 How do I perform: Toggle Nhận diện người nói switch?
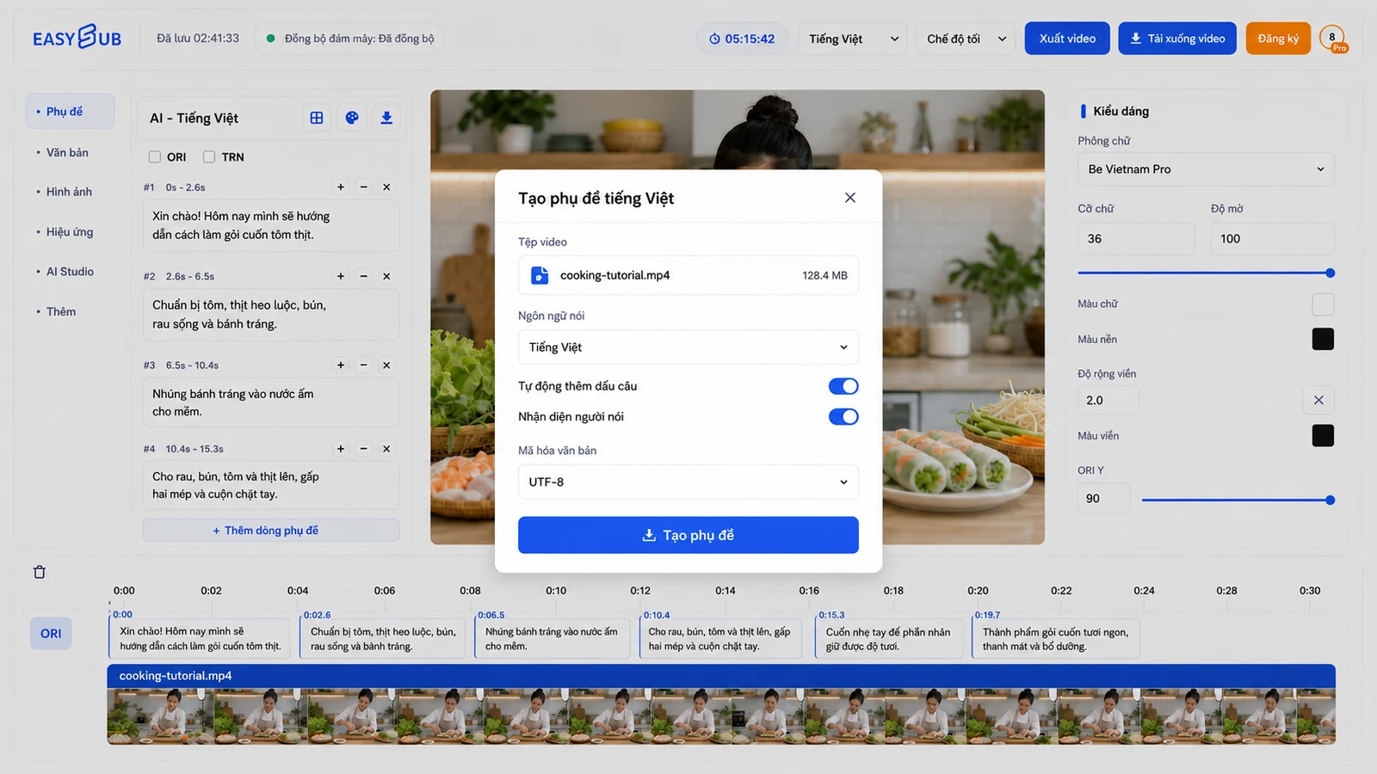[x=843, y=417]
